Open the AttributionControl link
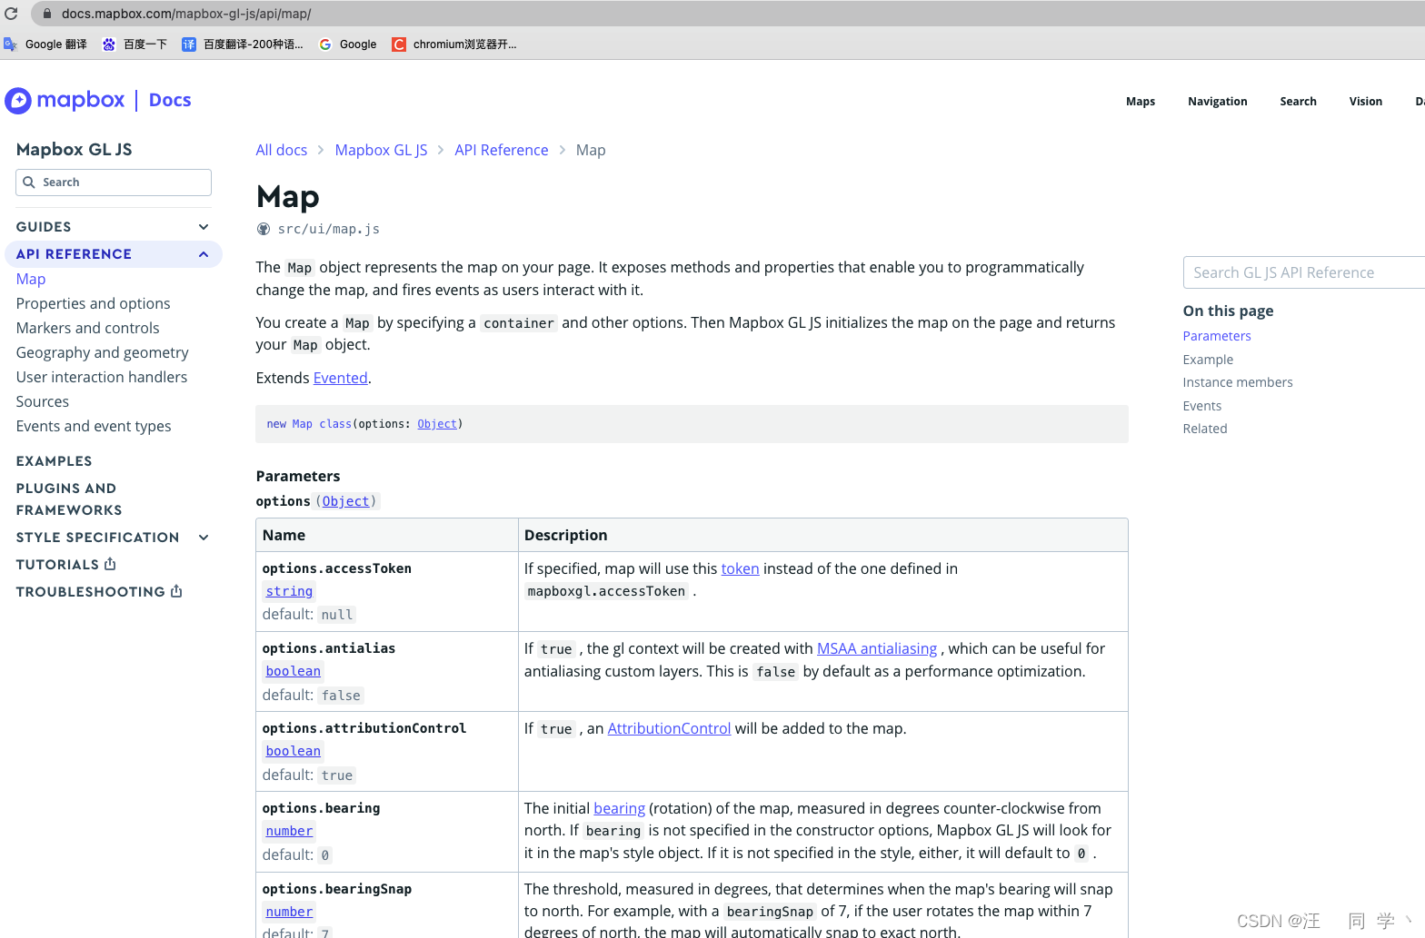This screenshot has width=1425, height=938. click(669, 728)
